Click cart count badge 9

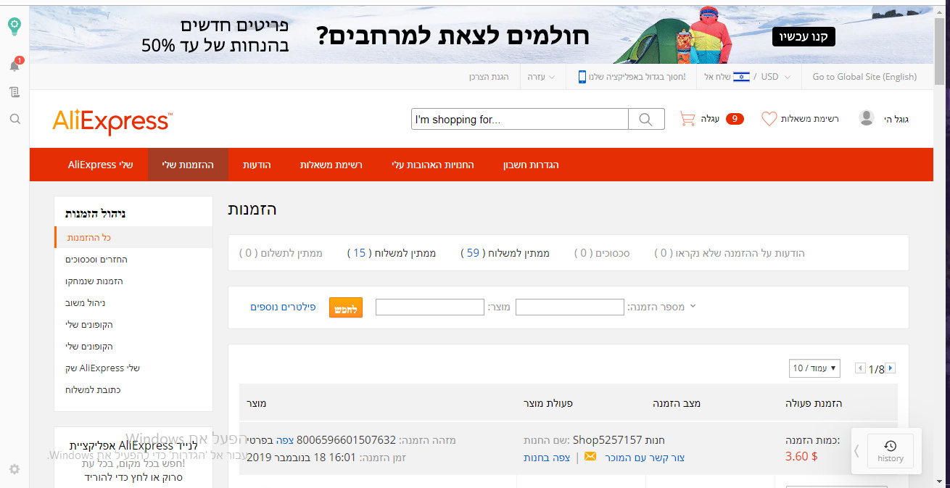click(x=735, y=119)
